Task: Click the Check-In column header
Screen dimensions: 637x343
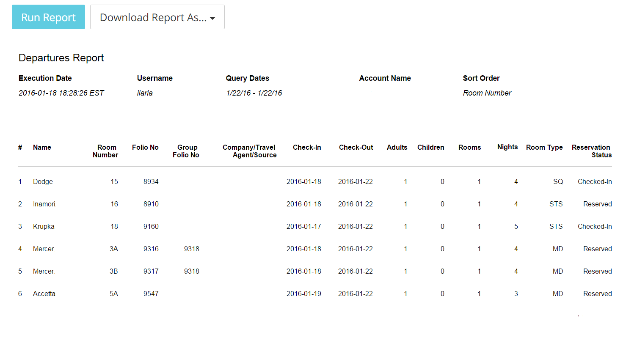Action: point(307,148)
